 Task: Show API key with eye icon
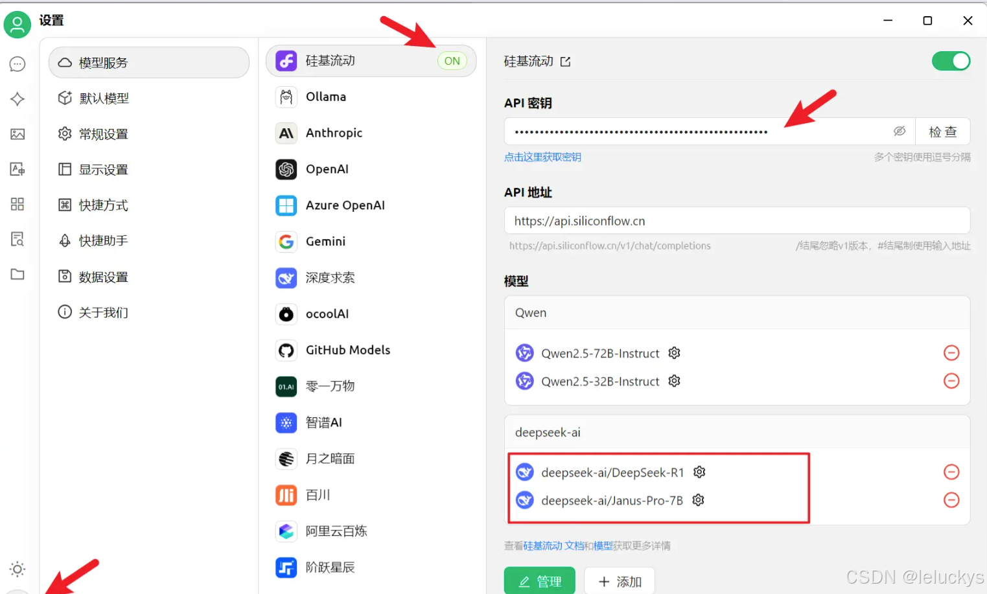point(900,131)
